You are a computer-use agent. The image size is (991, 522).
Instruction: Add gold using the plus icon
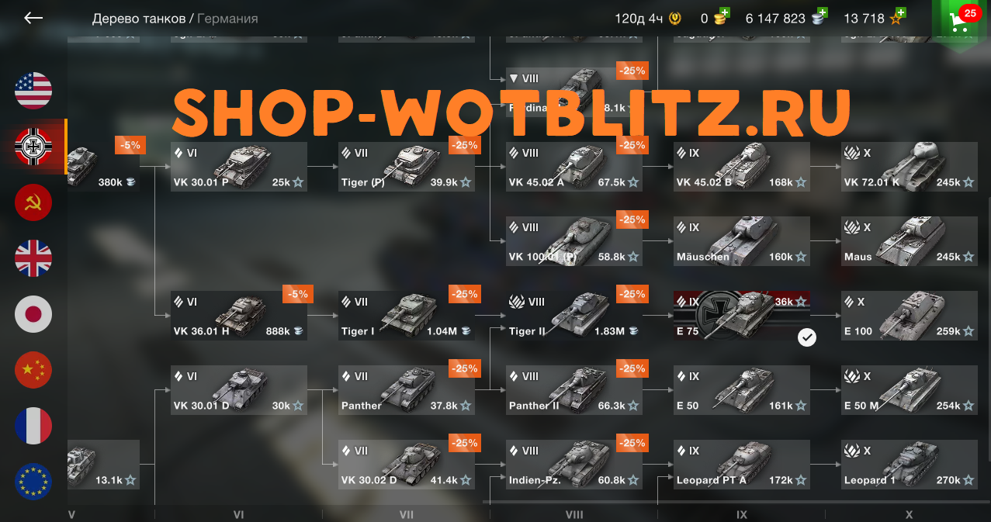click(722, 15)
